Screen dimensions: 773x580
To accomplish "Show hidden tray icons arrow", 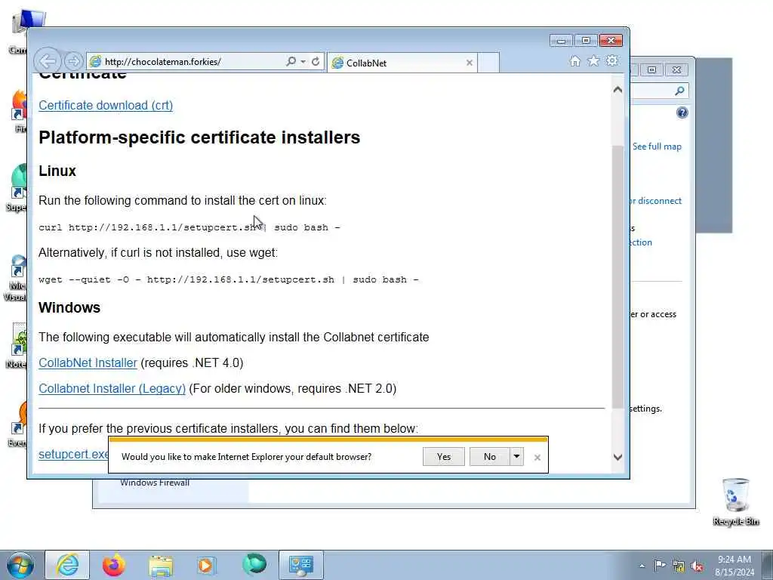I will click(x=642, y=566).
